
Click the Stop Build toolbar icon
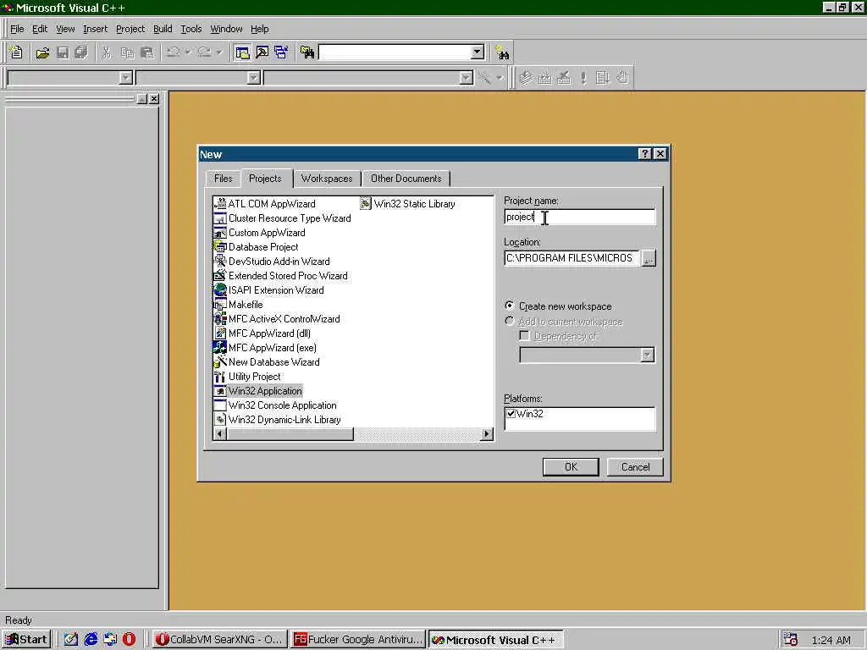(564, 77)
